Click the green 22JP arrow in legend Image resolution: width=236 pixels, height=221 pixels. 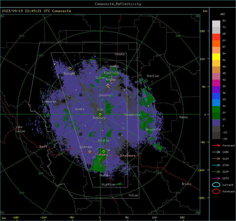point(216,172)
